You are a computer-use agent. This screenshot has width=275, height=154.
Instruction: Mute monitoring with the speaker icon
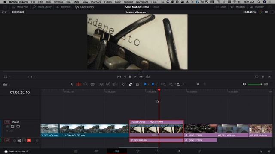click(x=244, y=84)
